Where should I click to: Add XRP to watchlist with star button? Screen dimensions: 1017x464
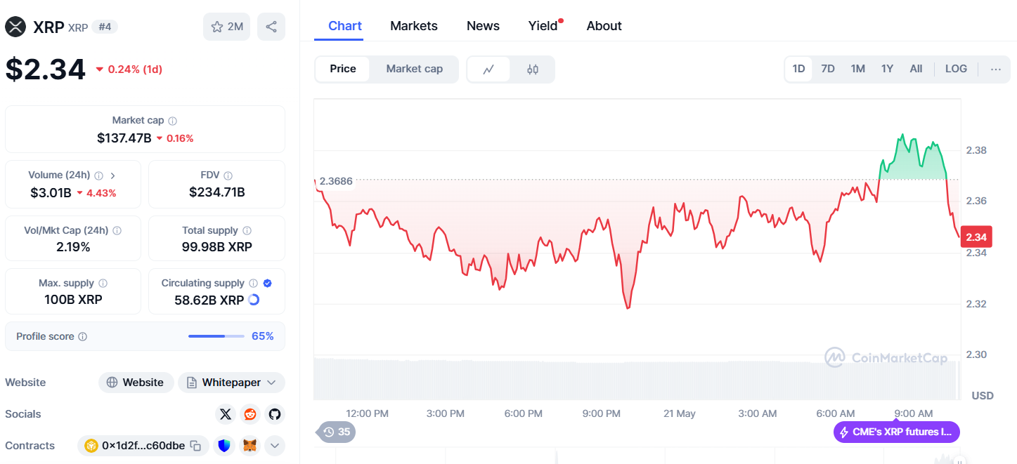pos(226,27)
